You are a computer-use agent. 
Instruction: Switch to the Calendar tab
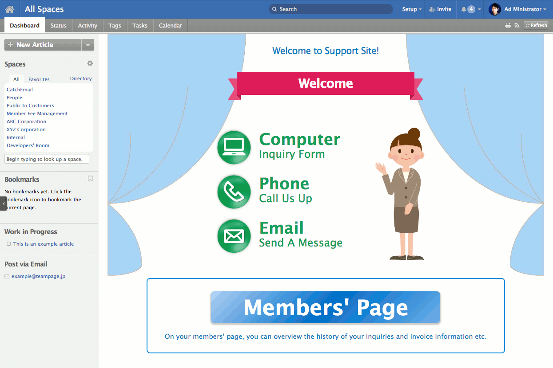pos(171,26)
